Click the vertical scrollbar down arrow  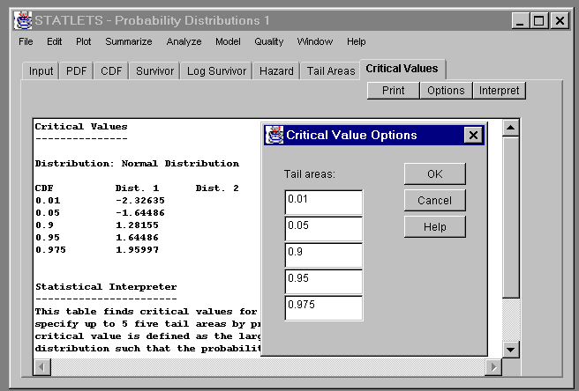(x=511, y=350)
